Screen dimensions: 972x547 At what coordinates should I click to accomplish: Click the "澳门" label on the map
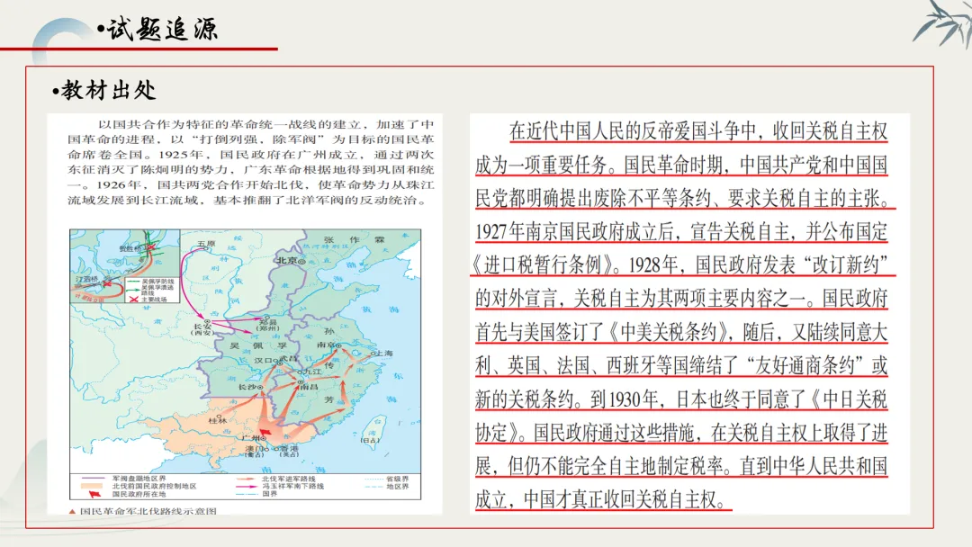[x=254, y=449]
